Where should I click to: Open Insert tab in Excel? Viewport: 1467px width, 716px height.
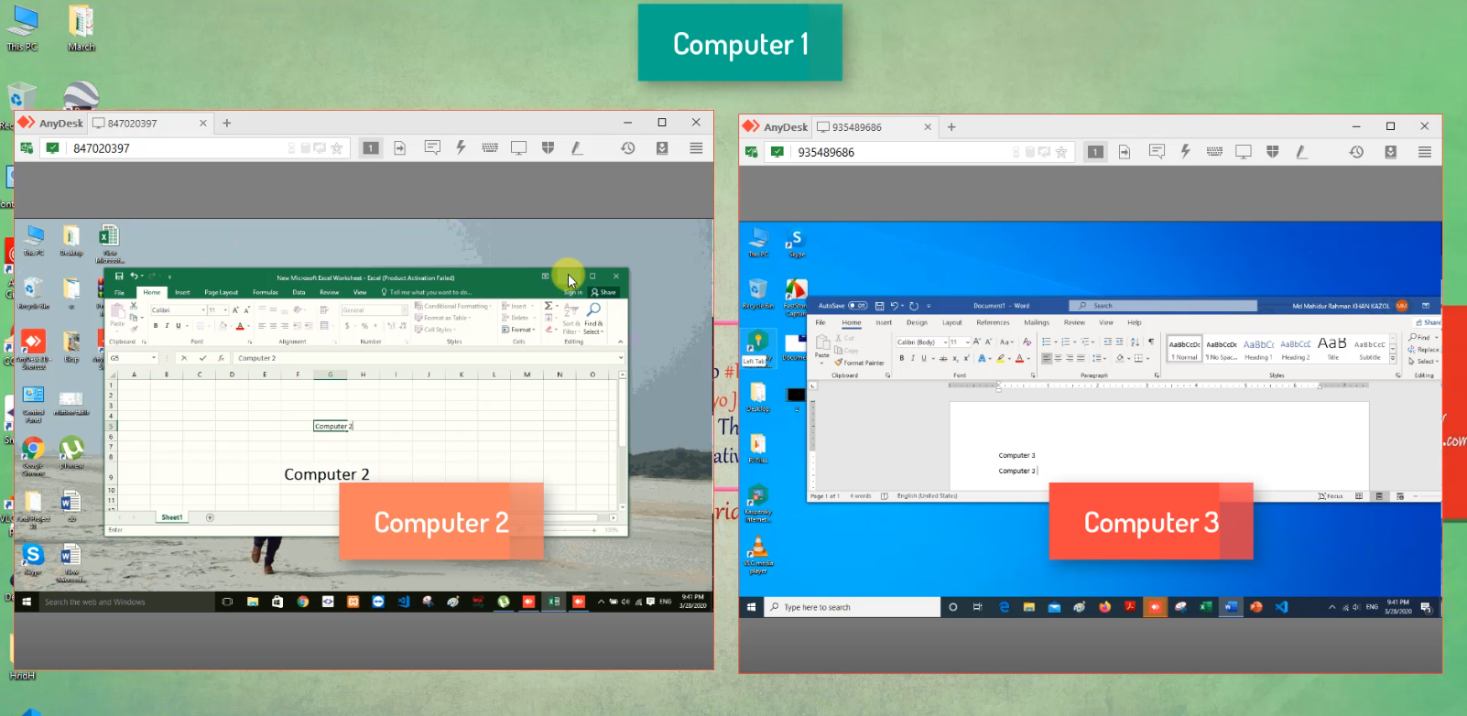[x=182, y=292]
